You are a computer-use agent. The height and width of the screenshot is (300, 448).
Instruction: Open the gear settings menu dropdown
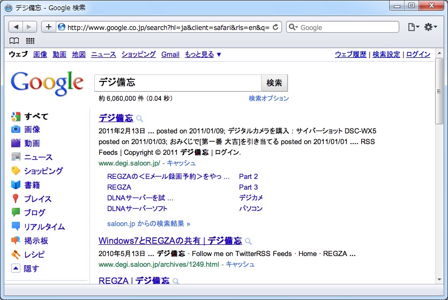tap(430, 27)
